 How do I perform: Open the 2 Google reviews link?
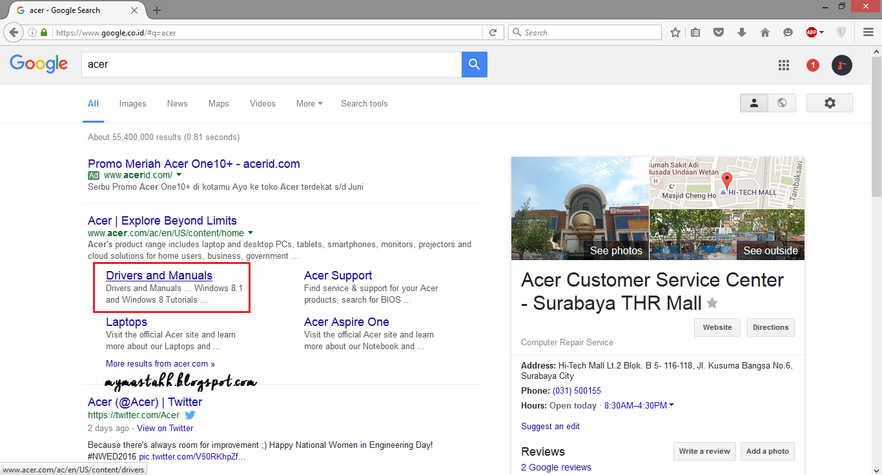tap(557, 467)
